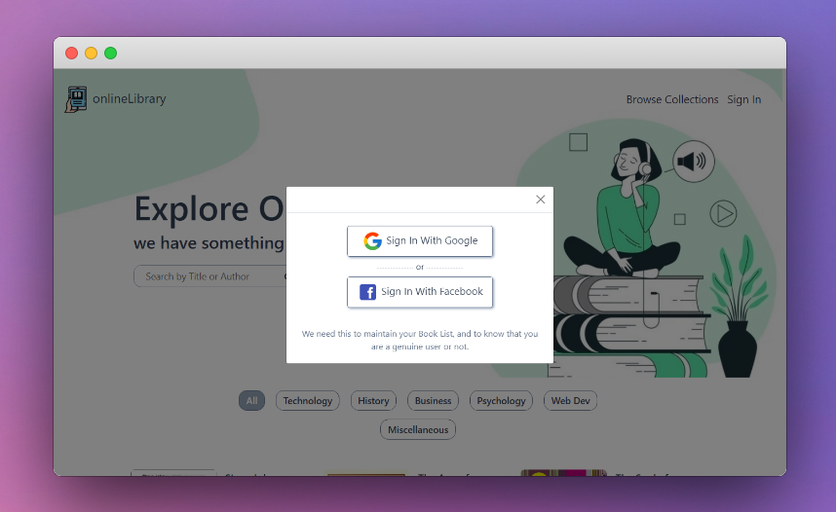Select the Miscellaneous category chip

418,430
